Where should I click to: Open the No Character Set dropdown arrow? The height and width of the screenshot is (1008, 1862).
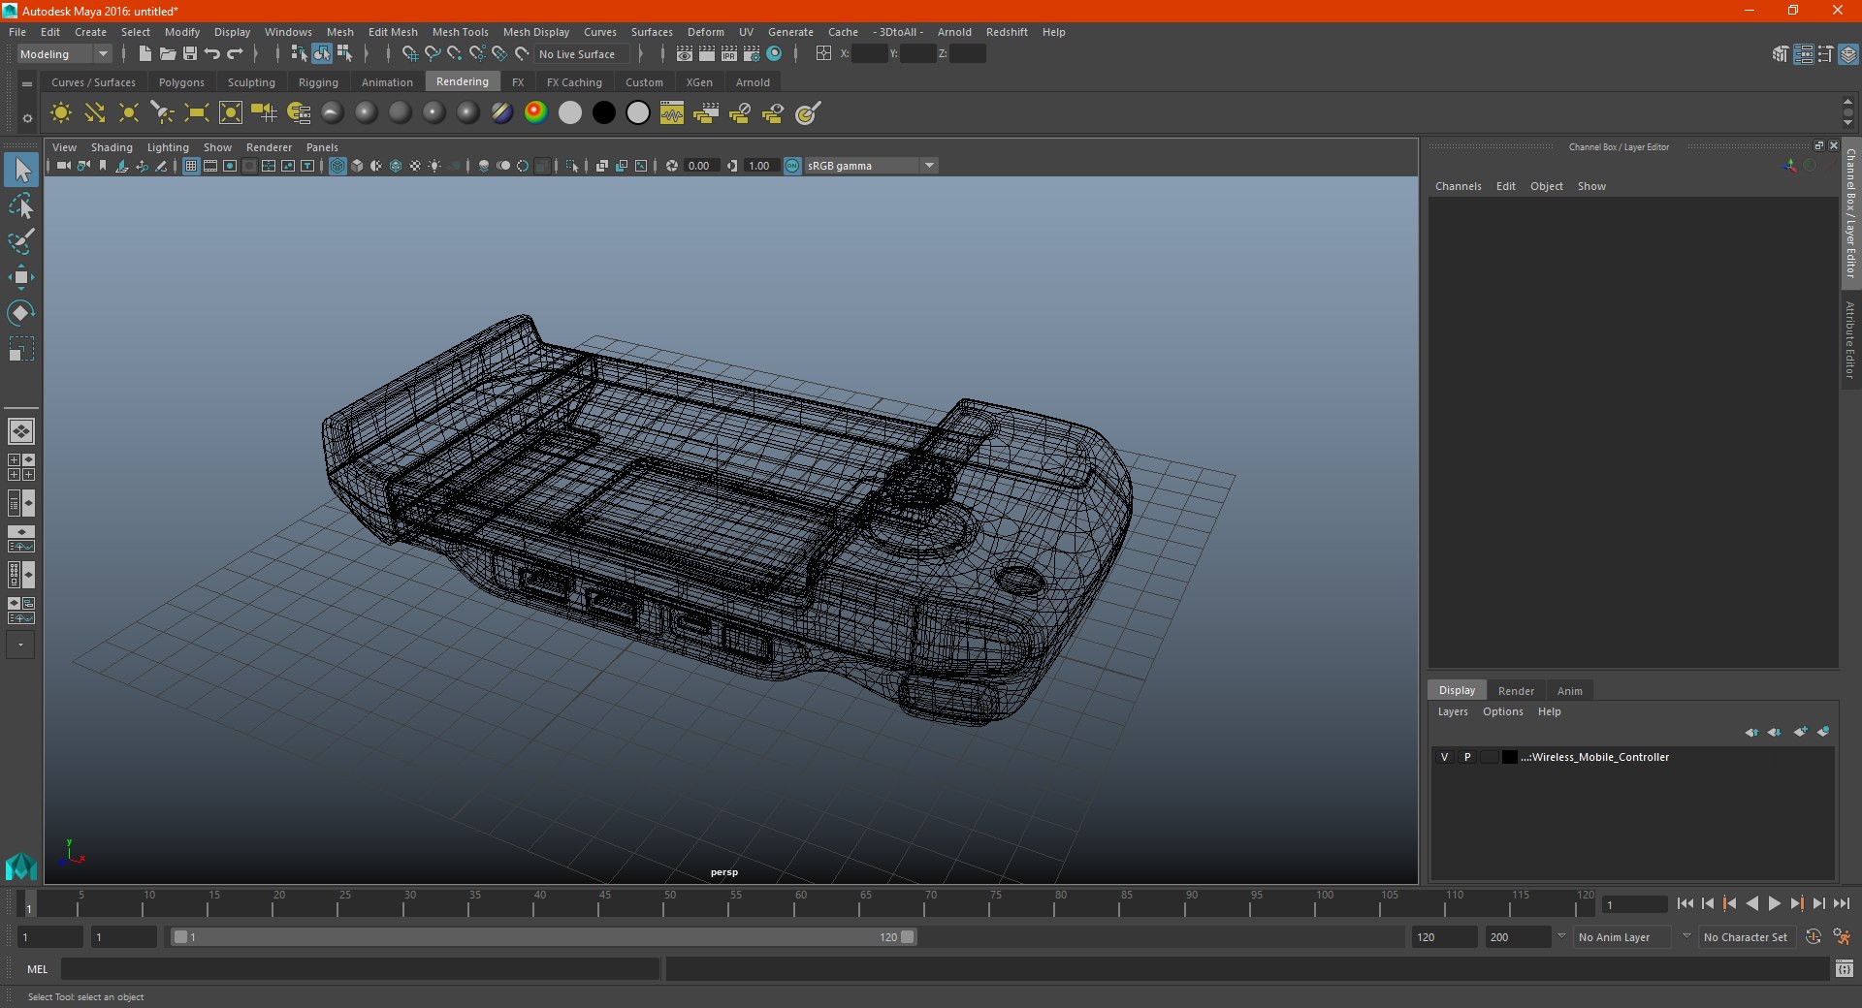1686,936
